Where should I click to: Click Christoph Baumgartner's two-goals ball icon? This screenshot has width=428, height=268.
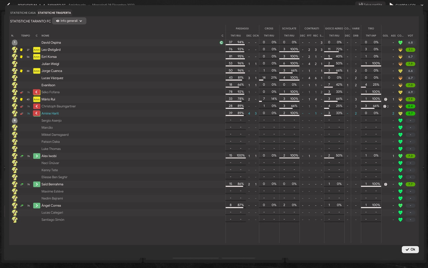[386, 106]
